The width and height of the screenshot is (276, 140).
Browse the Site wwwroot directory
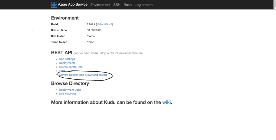point(68,94)
